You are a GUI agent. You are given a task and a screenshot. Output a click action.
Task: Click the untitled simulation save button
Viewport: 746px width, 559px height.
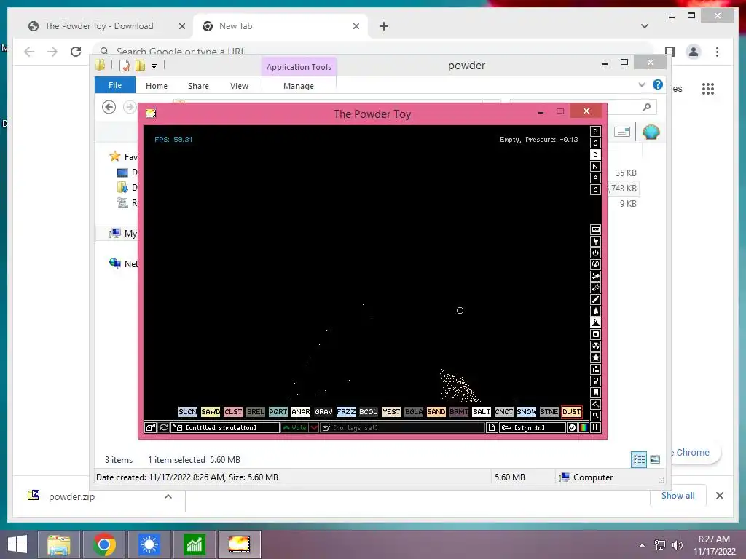pyautogui.click(x=226, y=428)
